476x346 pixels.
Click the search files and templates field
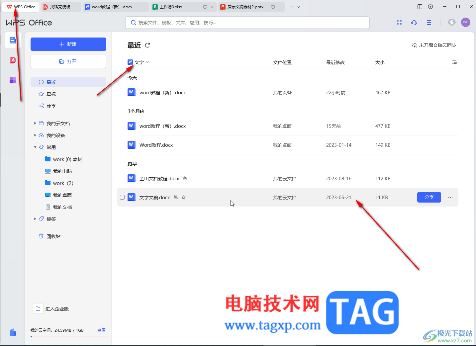[x=247, y=23]
